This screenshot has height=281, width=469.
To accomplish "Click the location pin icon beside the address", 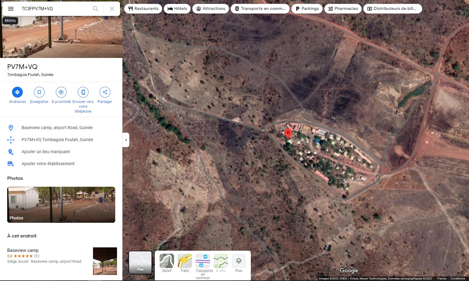I will point(11,128).
